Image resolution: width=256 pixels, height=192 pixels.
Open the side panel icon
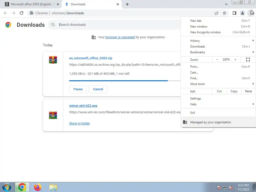pyautogui.click(x=234, y=13)
